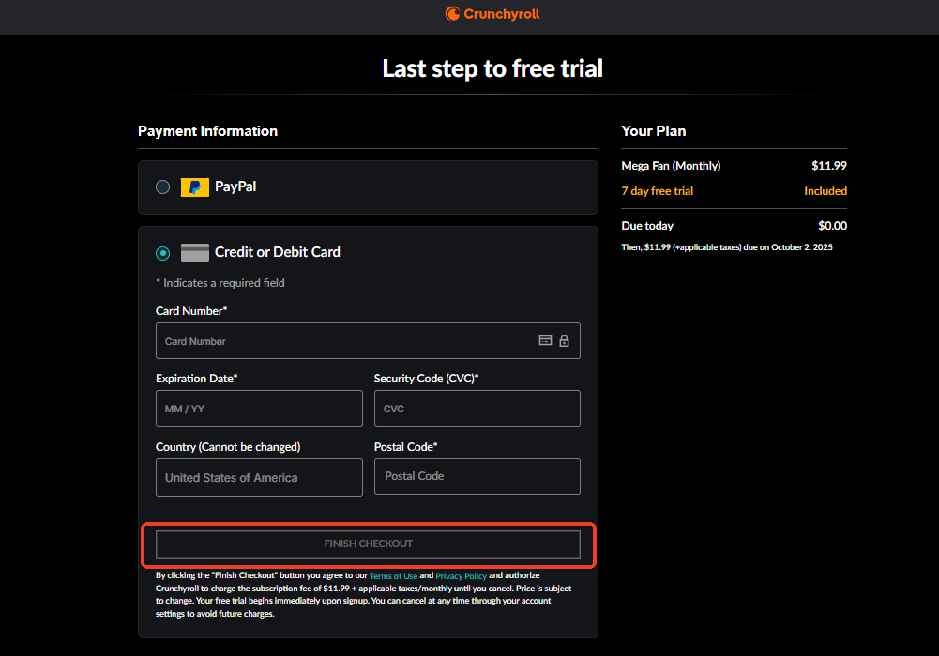The height and width of the screenshot is (656, 939).
Task: Click the 7 day free trial text
Action: 658,191
